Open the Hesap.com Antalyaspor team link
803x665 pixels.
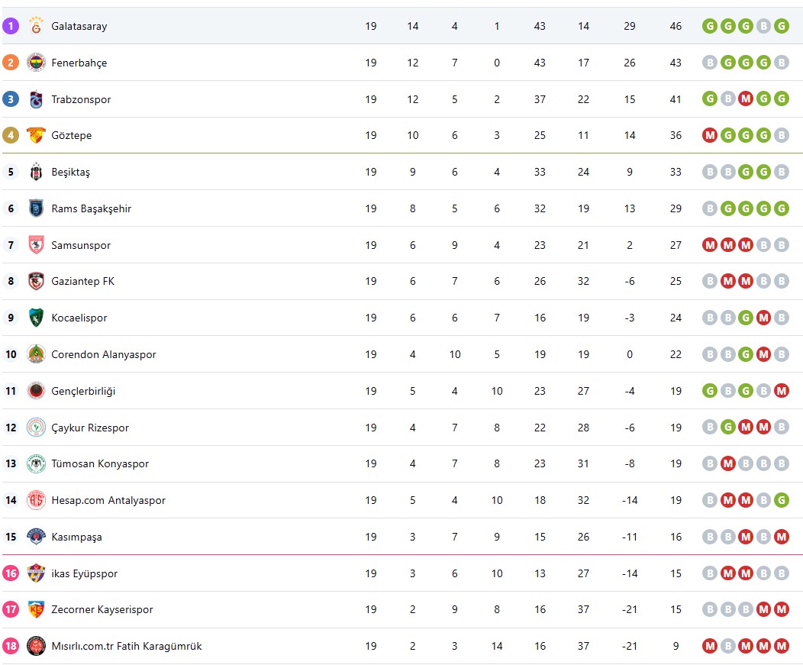[108, 500]
